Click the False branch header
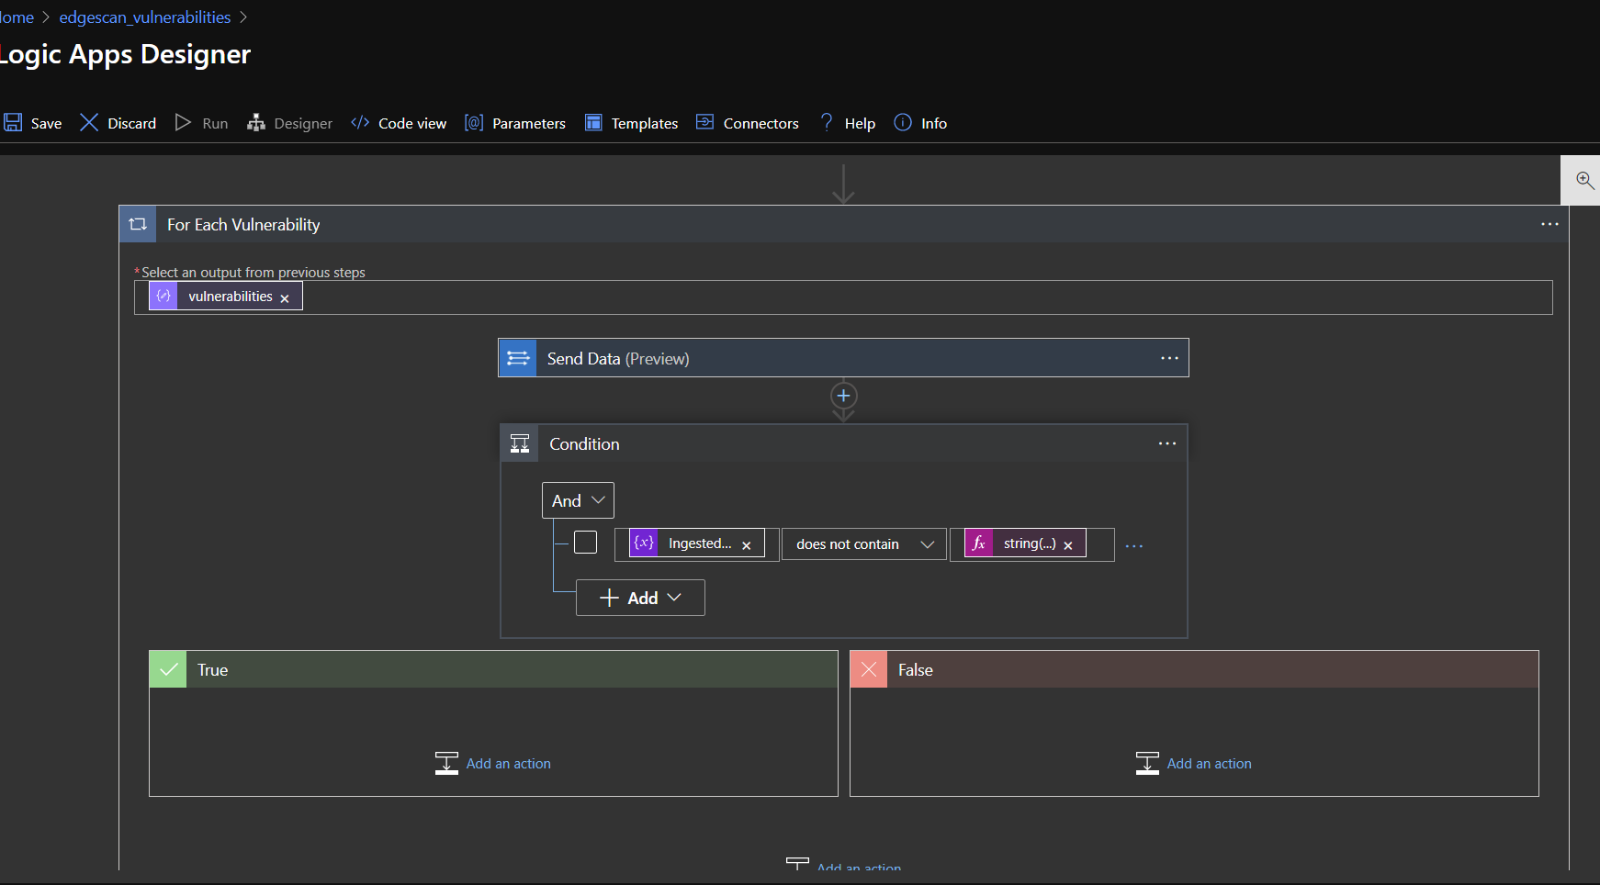 [1194, 669]
